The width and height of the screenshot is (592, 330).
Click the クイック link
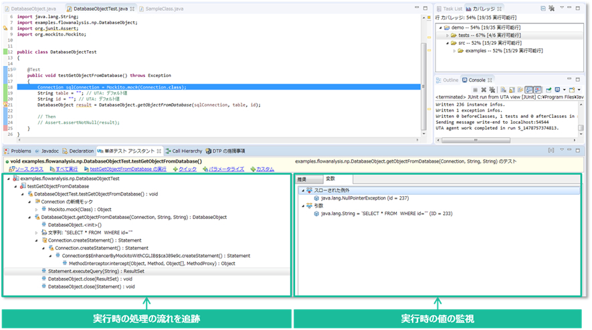(x=187, y=169)
